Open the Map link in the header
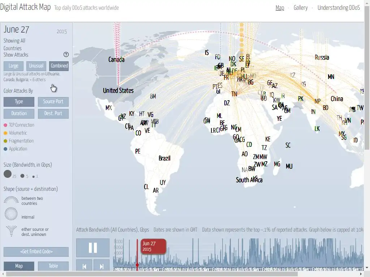The image size is (370, 277). pyautogui.click(x=280, y=8)
